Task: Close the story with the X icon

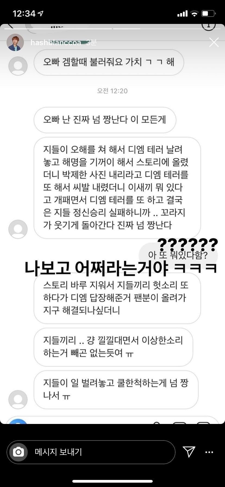Action: coord(214,42)
